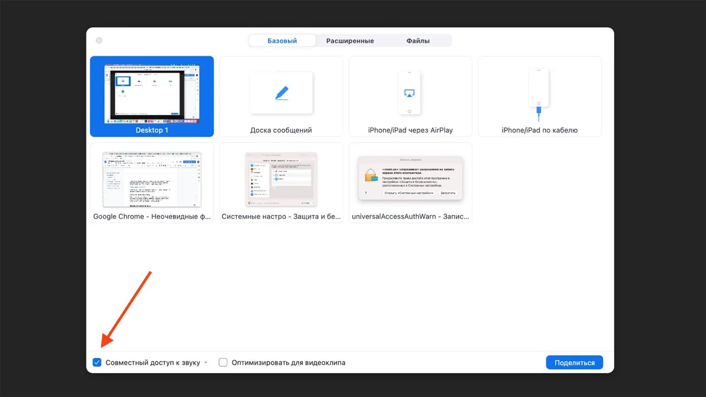706x397 pixels.
Task: Click the iPhone/iPad по кабелю label
Action: point(540,130)
